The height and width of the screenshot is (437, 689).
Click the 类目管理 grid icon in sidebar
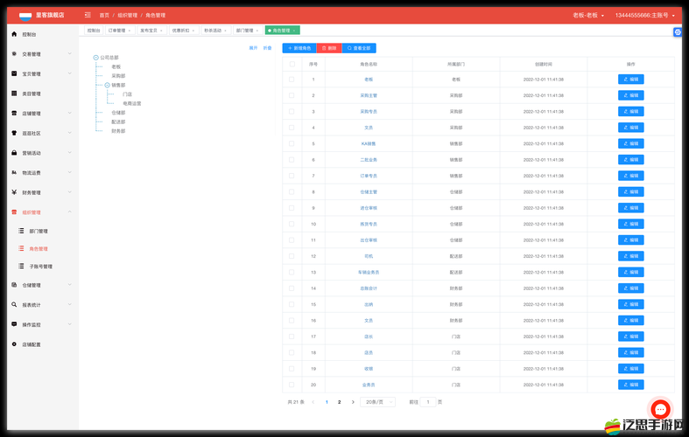click(14, 94)
